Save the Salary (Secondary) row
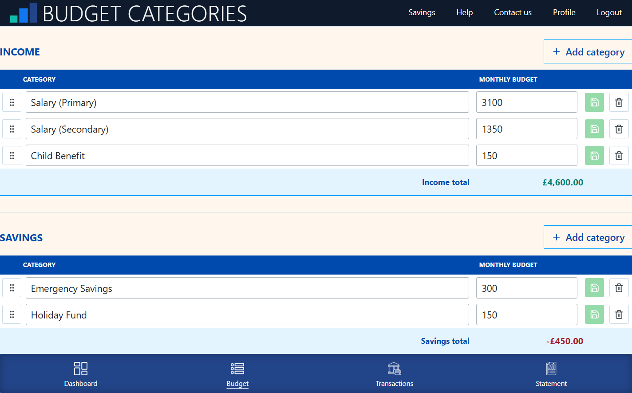Screen dimensions: 632x393 click(594, 129)
